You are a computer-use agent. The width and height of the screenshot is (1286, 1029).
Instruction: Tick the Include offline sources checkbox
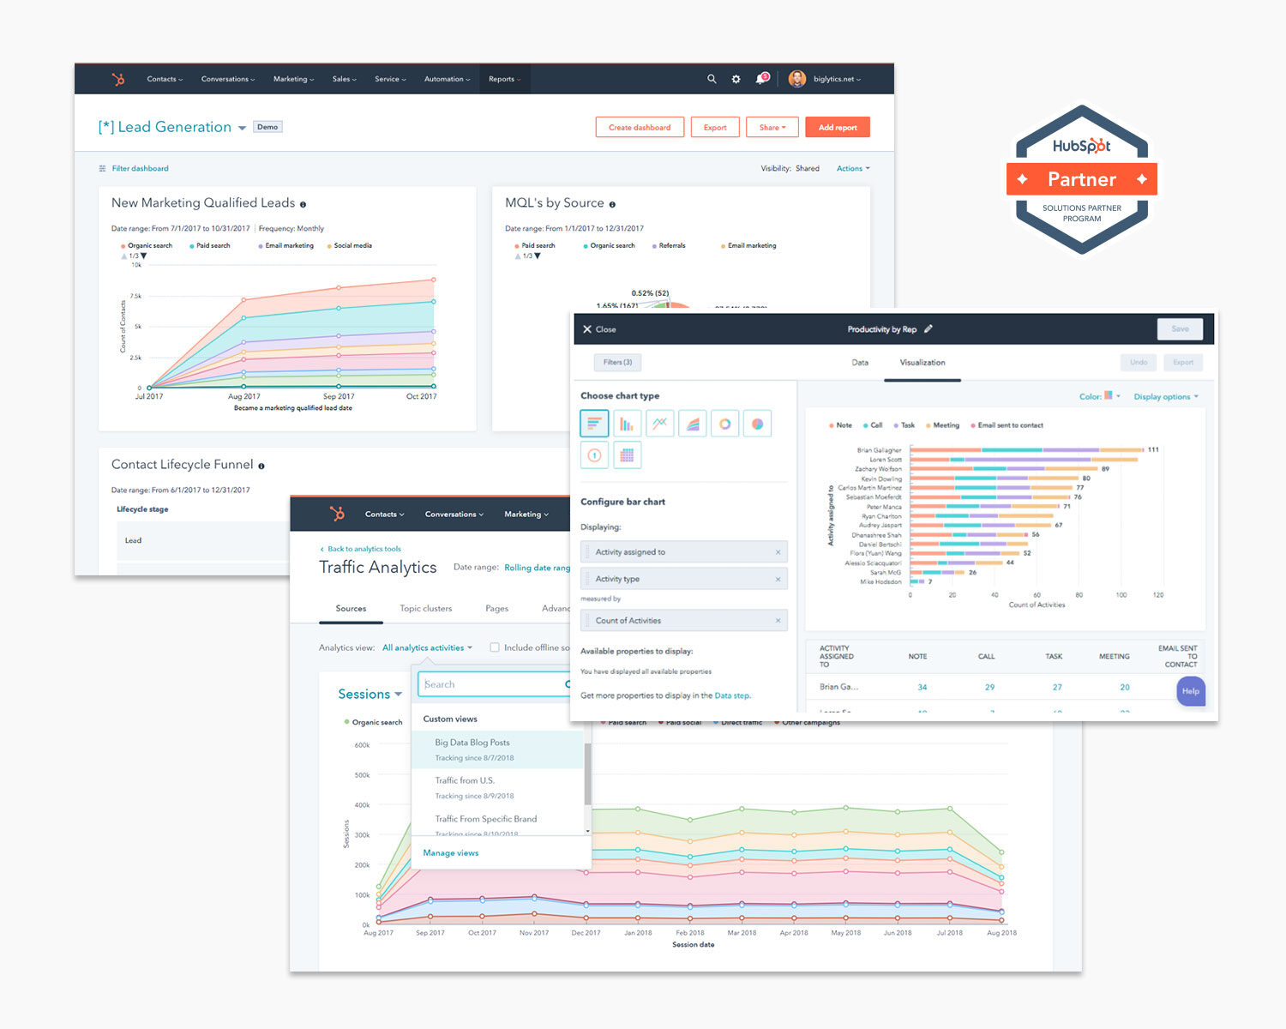[495, 647]
